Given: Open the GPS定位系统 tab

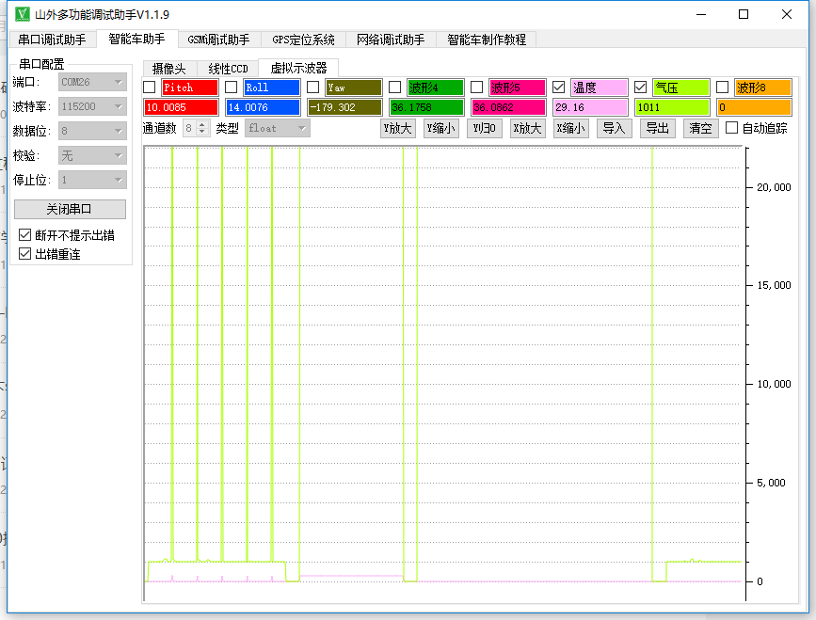Looking at the screenshot, I should 303,40.
